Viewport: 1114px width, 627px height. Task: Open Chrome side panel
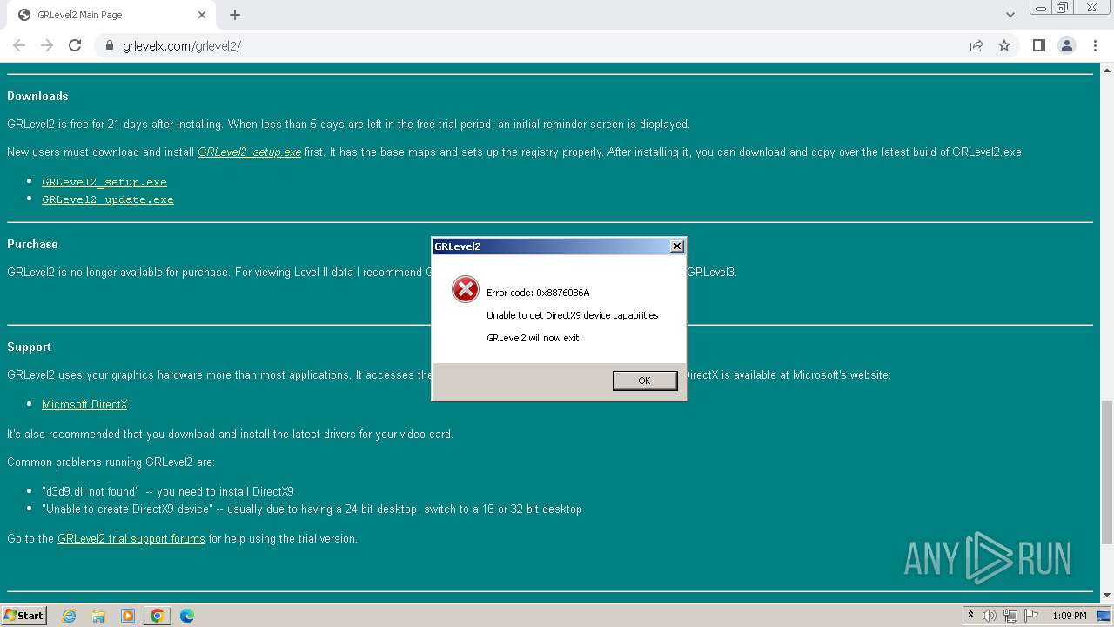point(1039,45)
